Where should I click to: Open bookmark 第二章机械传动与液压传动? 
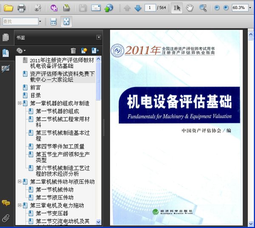pos(62,182)
